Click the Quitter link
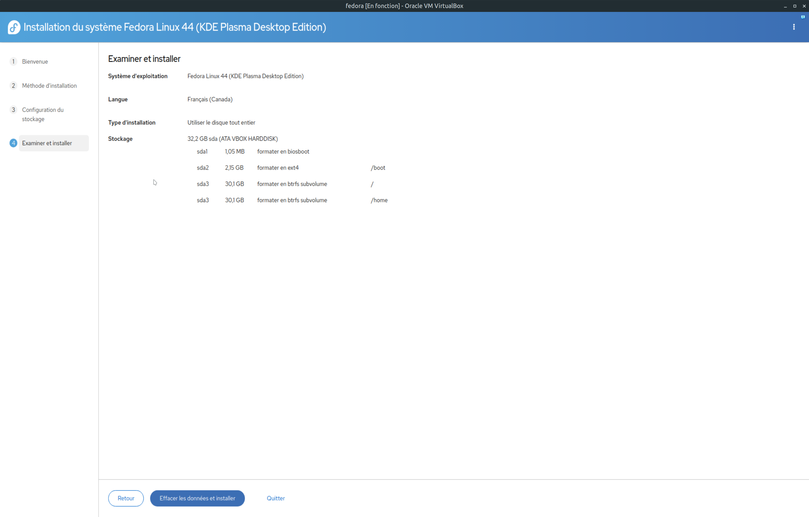Screen dimensions: 809x517 [x=276, y=498]
